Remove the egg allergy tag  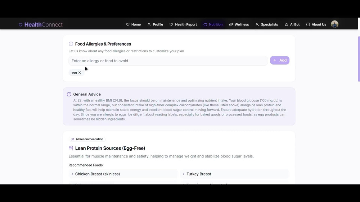pyautogui.click(x=80, y=72)
